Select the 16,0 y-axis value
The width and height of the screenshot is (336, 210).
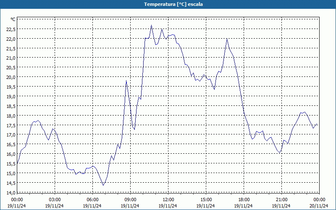(11, 154)
